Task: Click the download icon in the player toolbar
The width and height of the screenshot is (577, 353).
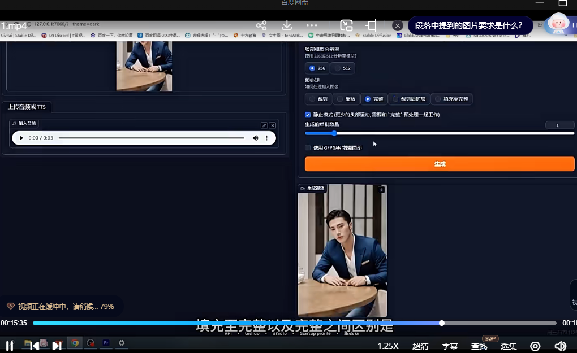Action: tap(287, 25)
